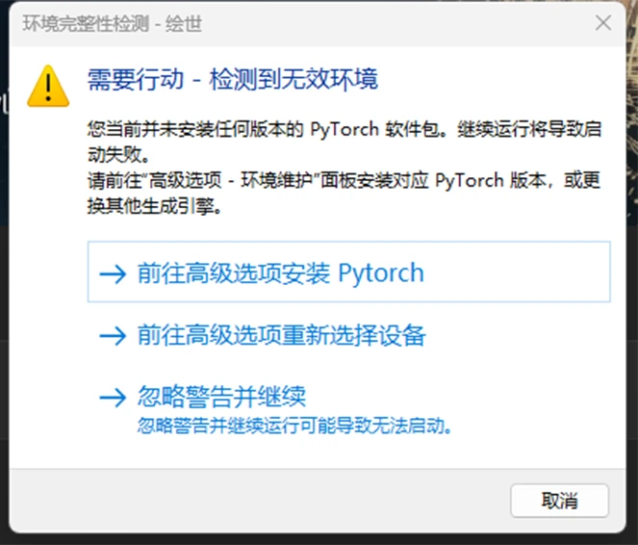Click the heading 需要行动 - 检测到无效环境
Screen dimensions: 638x545
click(233, 79)
